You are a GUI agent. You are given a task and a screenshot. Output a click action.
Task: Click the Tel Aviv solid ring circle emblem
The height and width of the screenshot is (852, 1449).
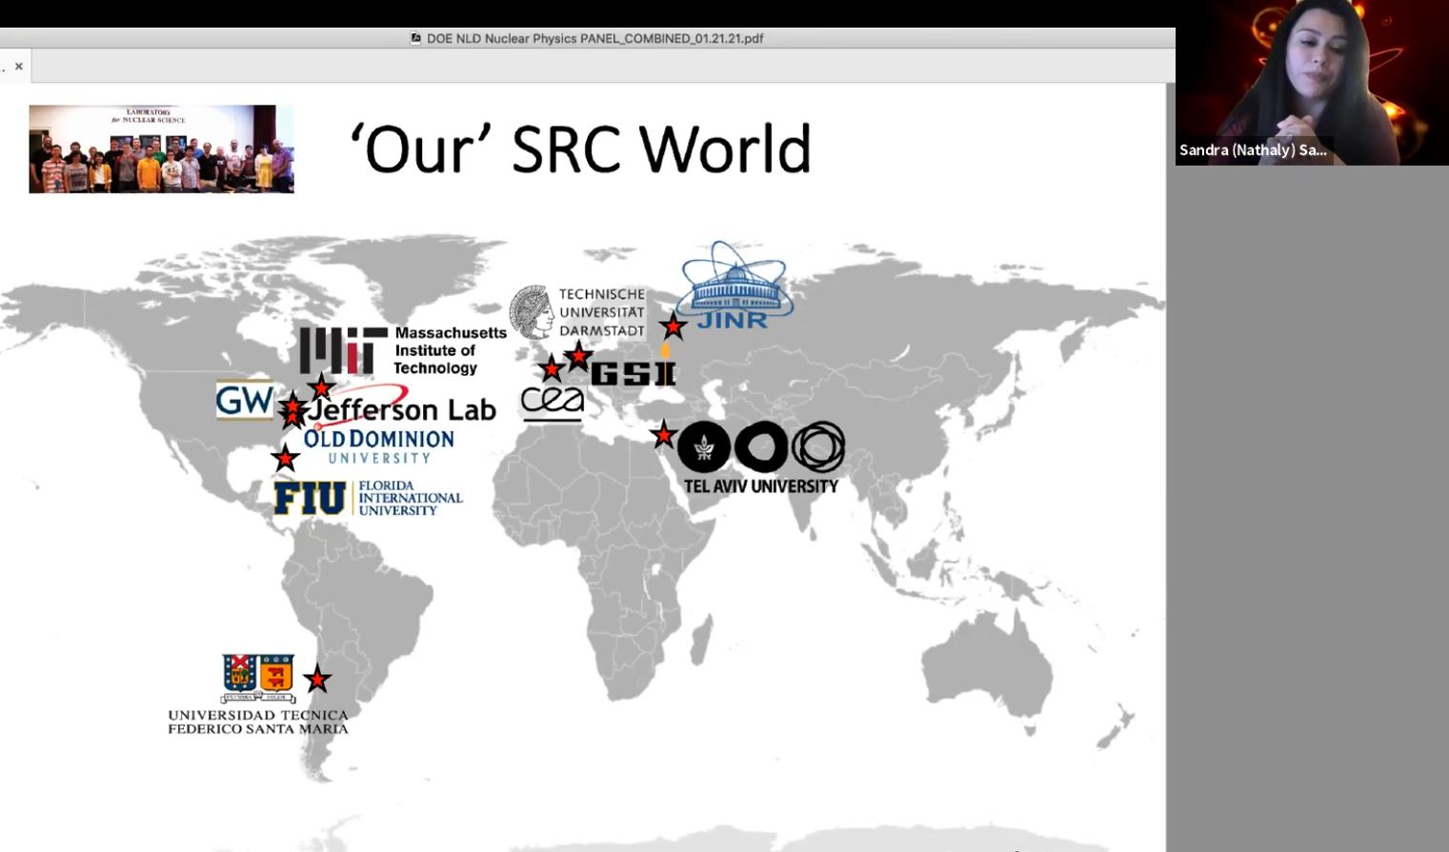[761, 447]
